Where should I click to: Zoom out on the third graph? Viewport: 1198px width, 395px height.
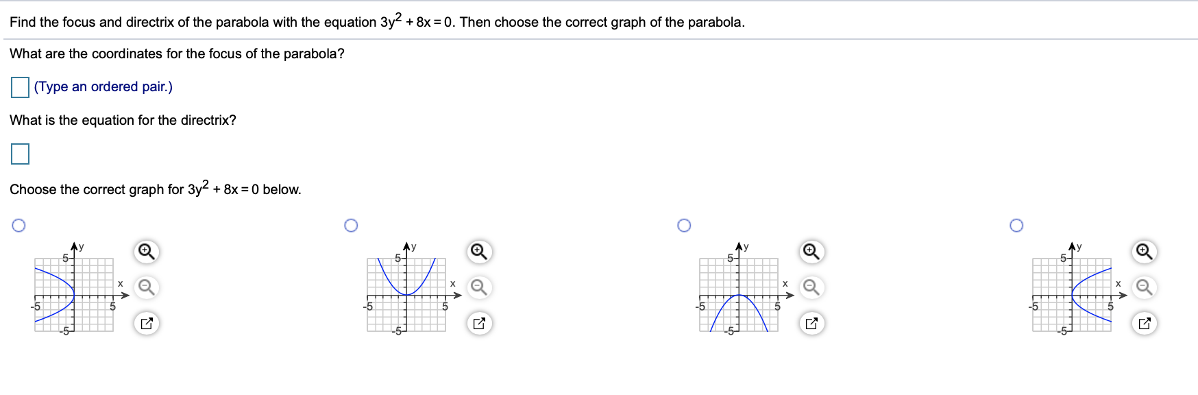(811, 288)
